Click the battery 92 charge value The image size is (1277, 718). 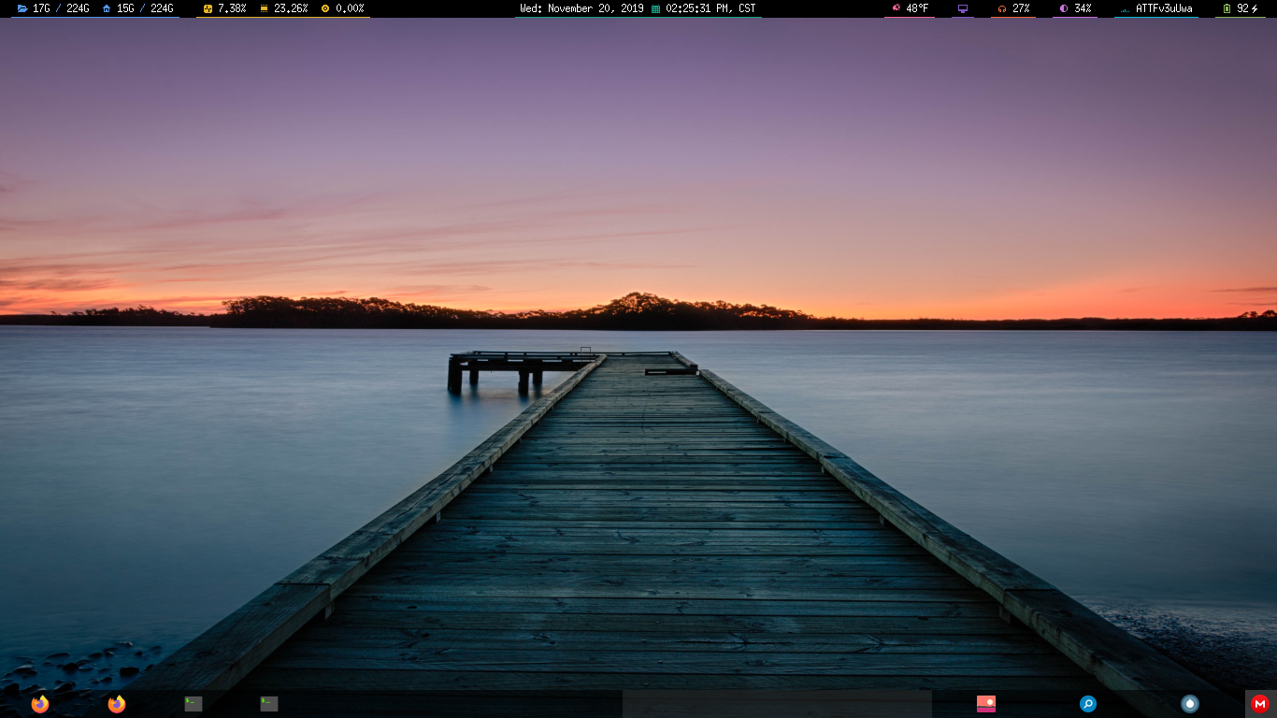(1242, 8)
